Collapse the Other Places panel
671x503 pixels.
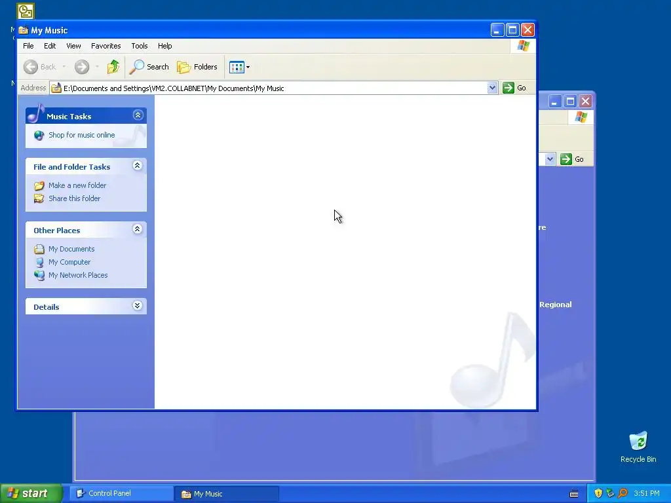click(x=138, y=229)
